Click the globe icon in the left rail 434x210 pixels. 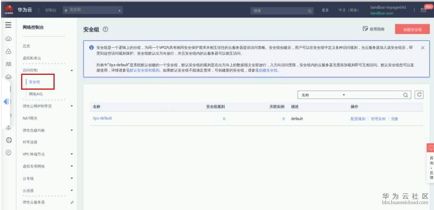(8, 140)
